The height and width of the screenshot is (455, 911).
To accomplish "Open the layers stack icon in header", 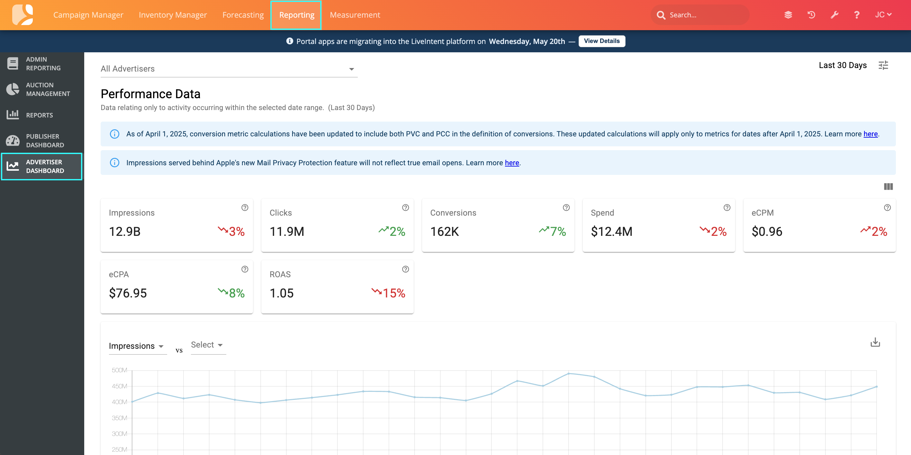I will pyautogui.click(x=788, y=15).
